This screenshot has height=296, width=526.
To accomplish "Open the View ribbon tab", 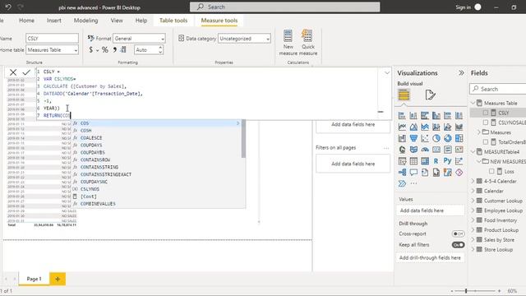I will [117, 21].
